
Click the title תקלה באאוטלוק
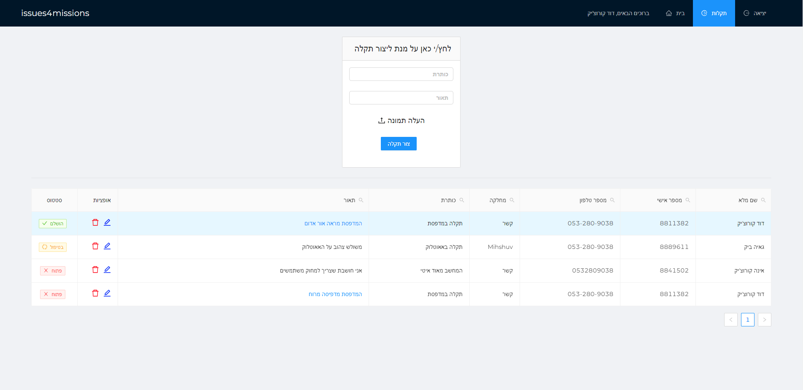(444, 247)
